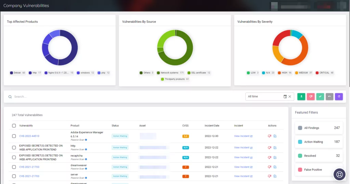Image resolution: width=350 pixels, height=184 pixels.
Task: Click Passive Scan info icon under http product
Action: coord(86,150)
